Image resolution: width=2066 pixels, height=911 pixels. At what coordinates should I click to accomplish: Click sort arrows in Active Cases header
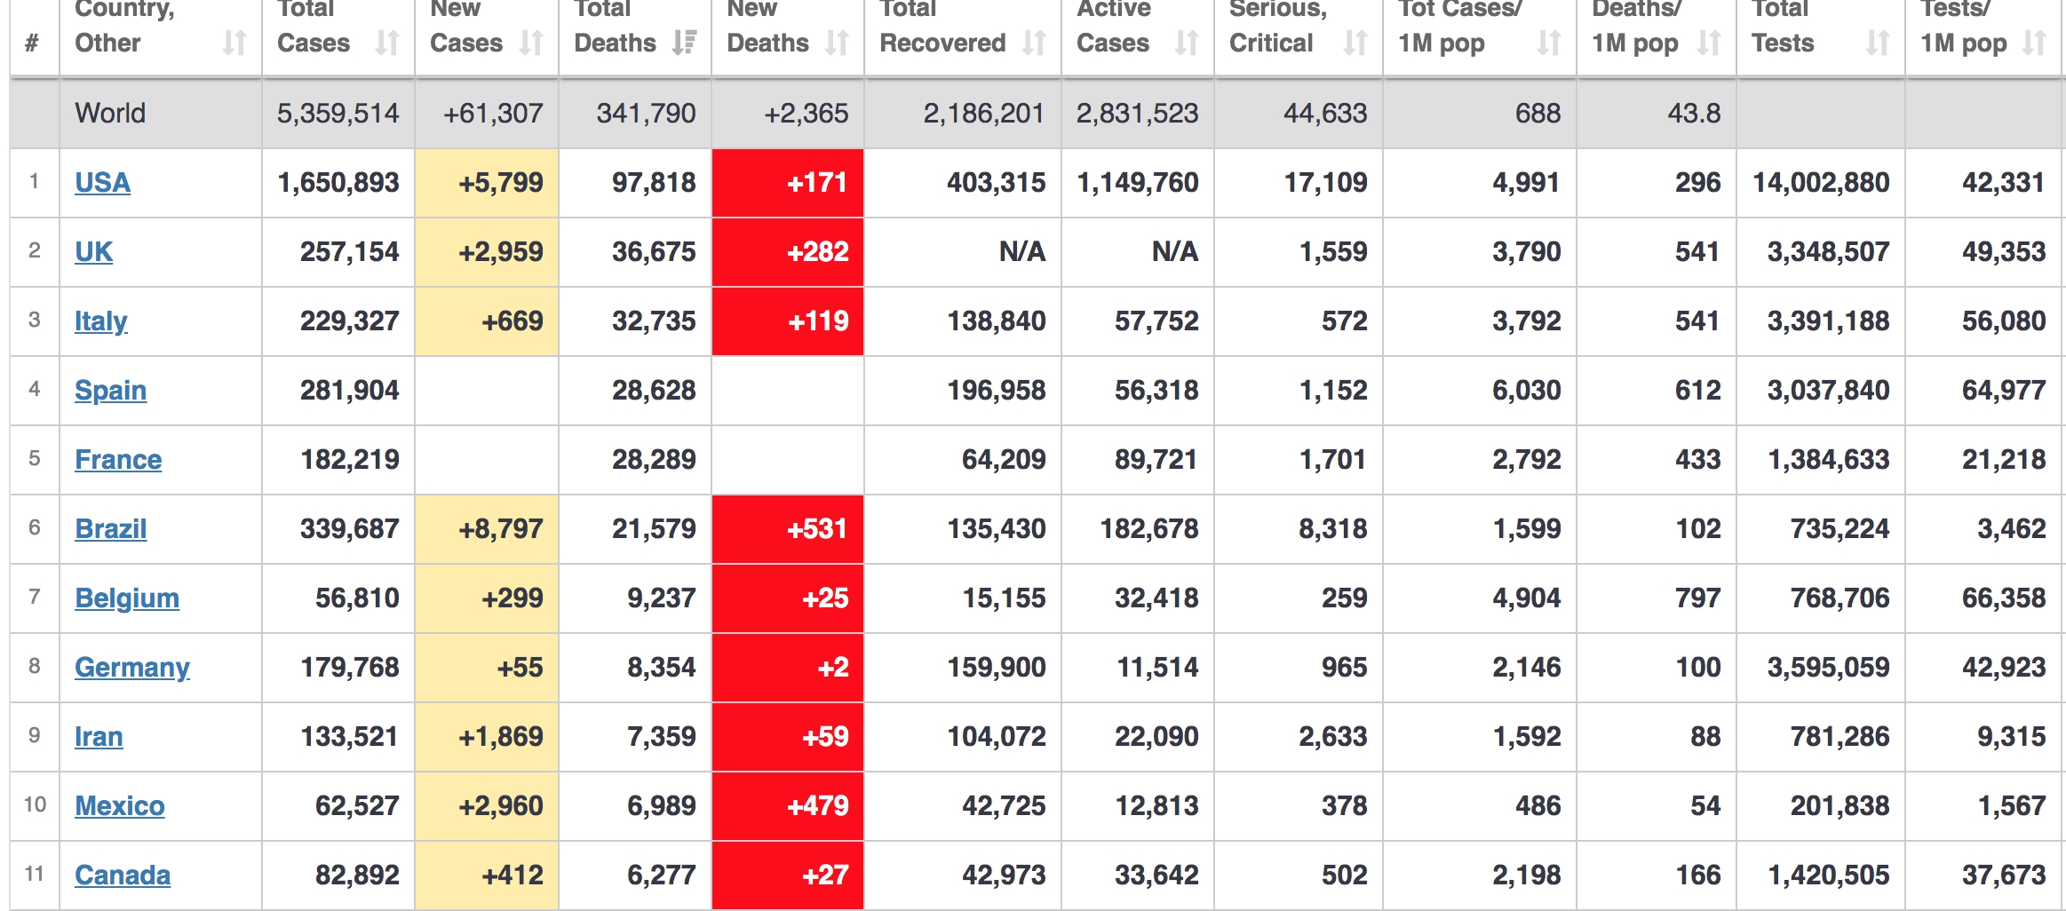[1187, 43]
